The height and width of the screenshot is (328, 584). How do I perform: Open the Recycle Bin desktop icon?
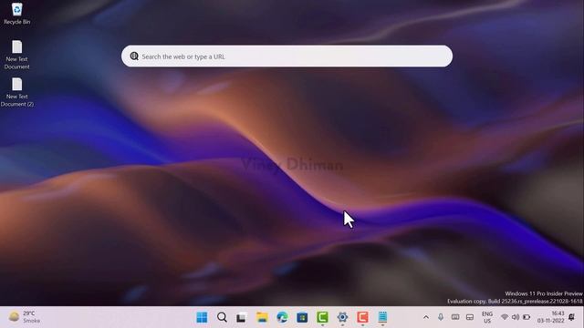(16, 14)
